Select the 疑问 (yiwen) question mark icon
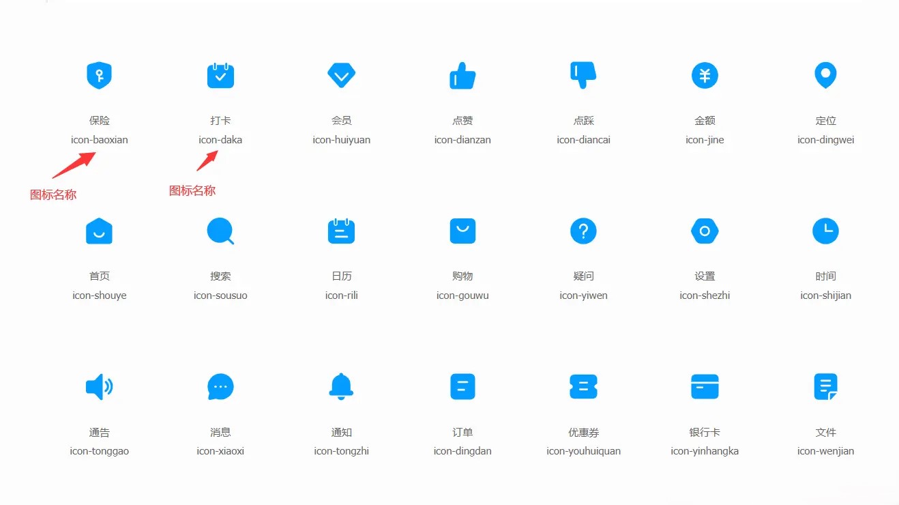Screen dimensions: 899x505 click(583, 231)
